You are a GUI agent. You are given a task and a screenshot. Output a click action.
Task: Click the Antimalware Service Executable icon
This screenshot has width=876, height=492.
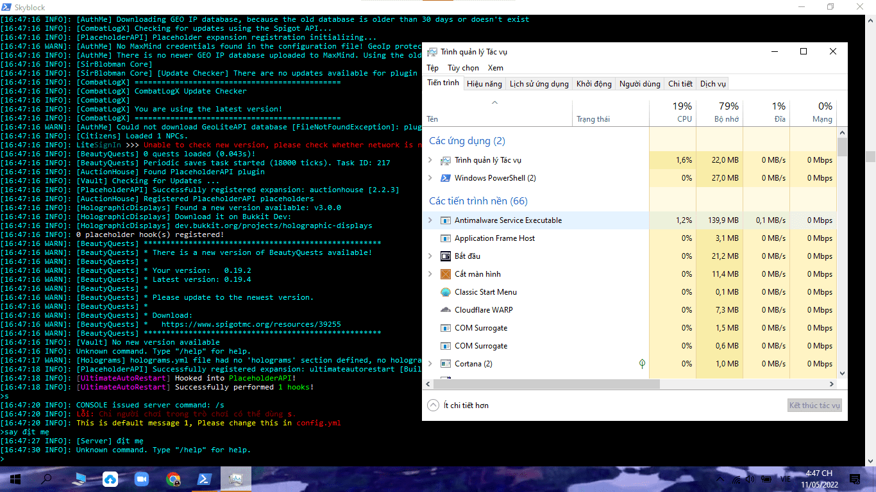(446, 220)
